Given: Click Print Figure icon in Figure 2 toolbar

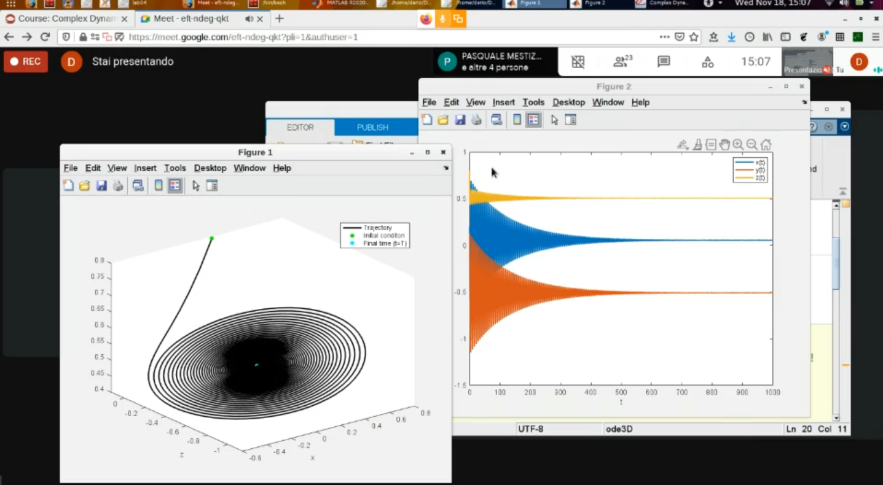Looking at the screenshot, I should [x=476, y=120].
